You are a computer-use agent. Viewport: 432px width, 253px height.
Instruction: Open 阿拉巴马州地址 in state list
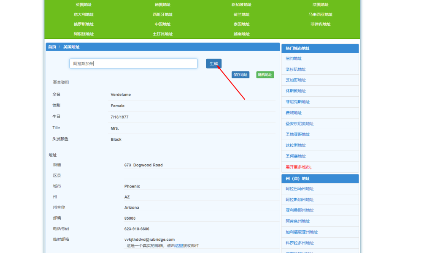click(300, 189)
